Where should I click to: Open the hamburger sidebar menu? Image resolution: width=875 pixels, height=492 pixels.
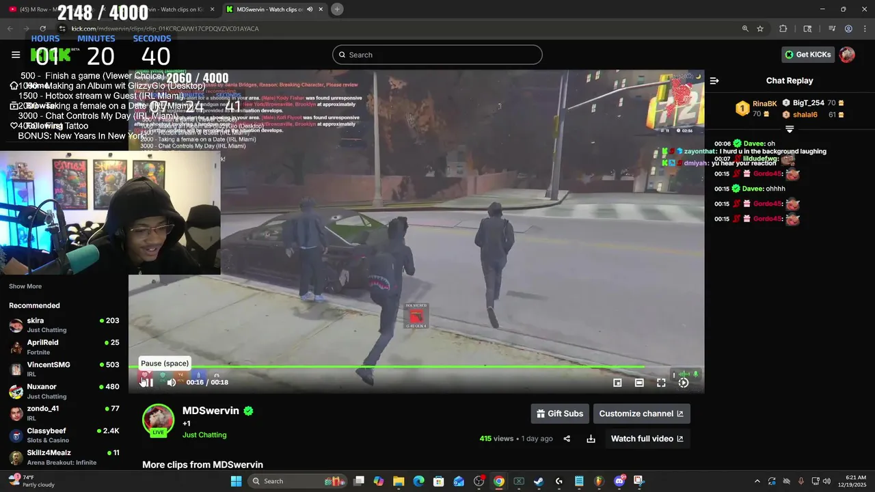(16, 55)
